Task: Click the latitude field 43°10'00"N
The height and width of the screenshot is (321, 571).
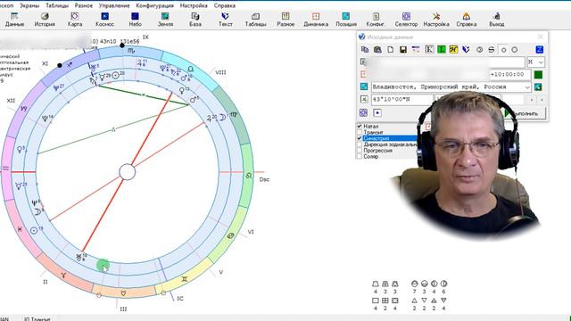Action: [402, 99]
